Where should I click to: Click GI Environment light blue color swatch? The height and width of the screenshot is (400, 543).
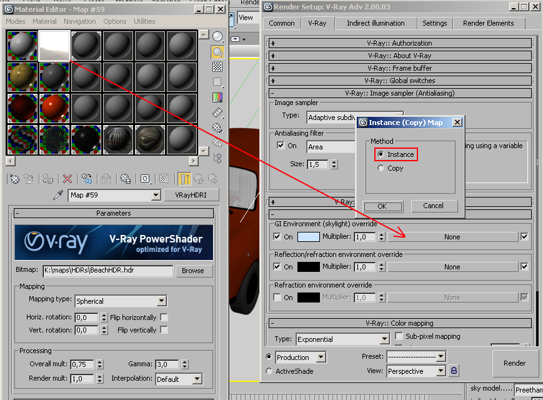(x=309, y=237)
